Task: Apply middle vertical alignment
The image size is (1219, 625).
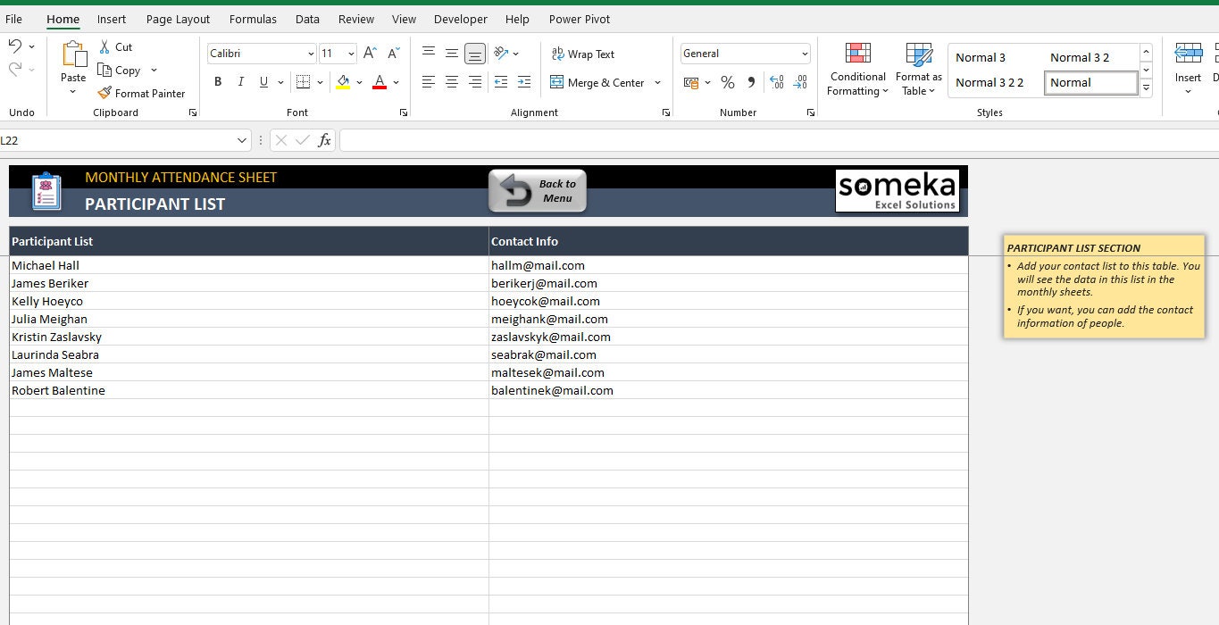Action: click(452, 54)
